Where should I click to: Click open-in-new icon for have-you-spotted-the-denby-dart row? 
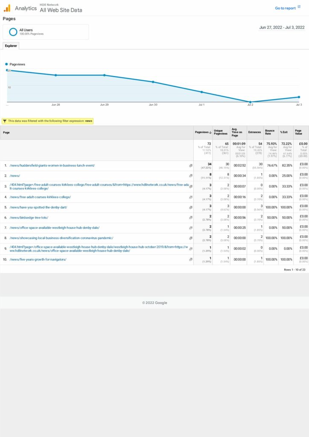point(191,207)
